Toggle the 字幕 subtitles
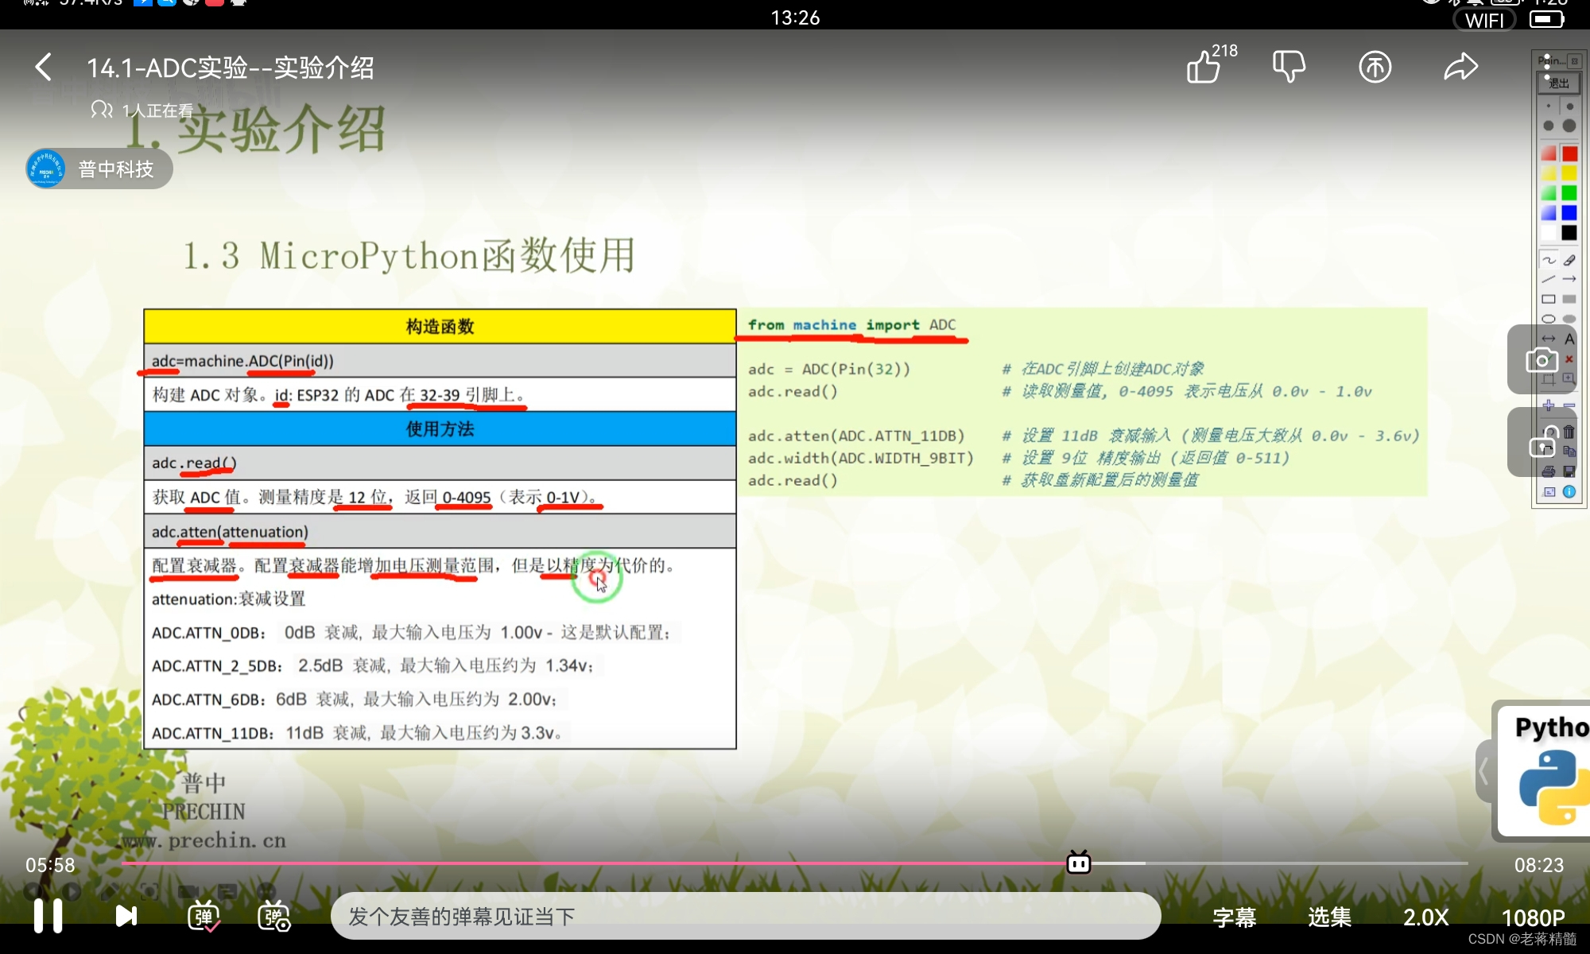This screenshot has height=954, width=1590. [1234, 916]
